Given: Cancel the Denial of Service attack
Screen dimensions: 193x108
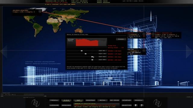Looking at the screenshot, I should coord(121,39).
